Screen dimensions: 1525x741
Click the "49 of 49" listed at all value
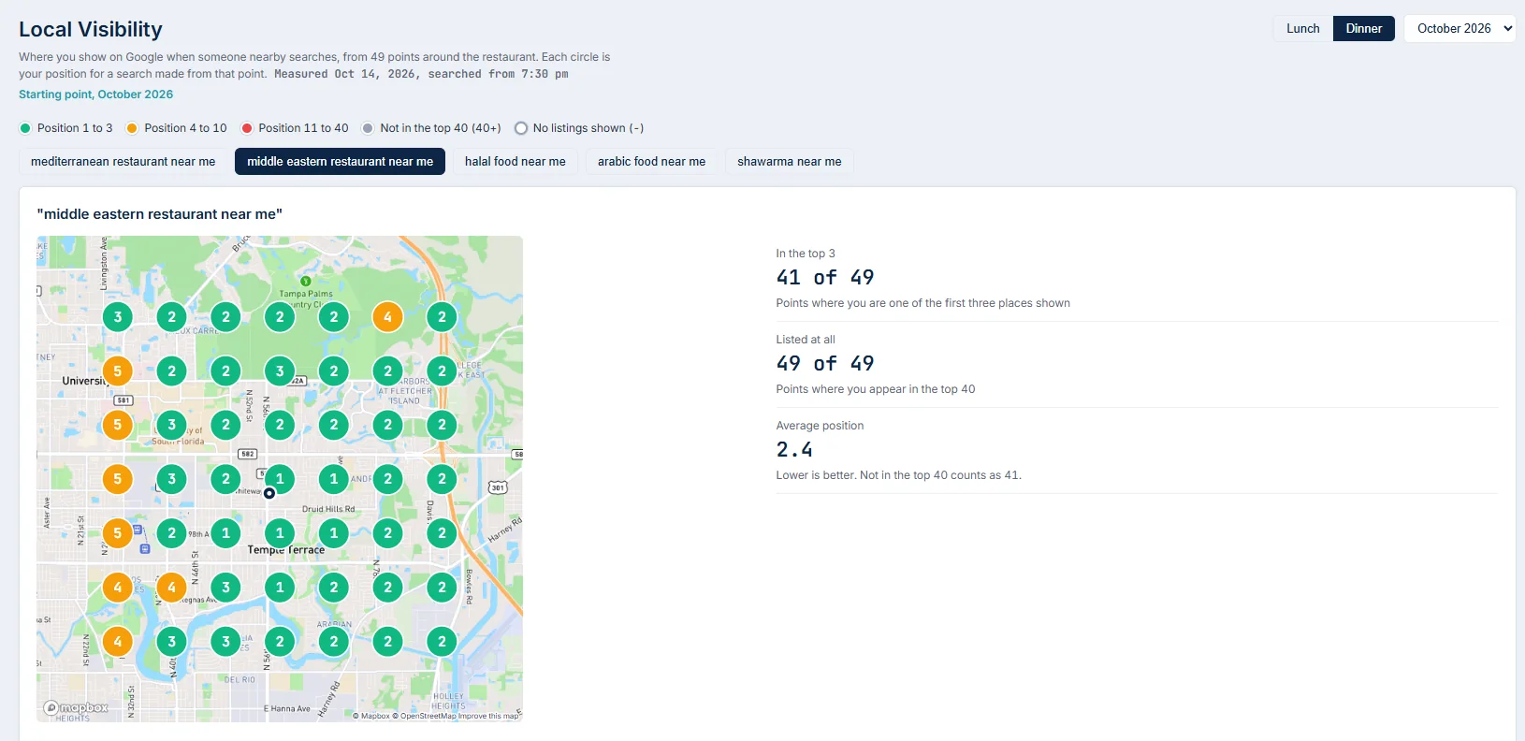[x=825, y=364]
